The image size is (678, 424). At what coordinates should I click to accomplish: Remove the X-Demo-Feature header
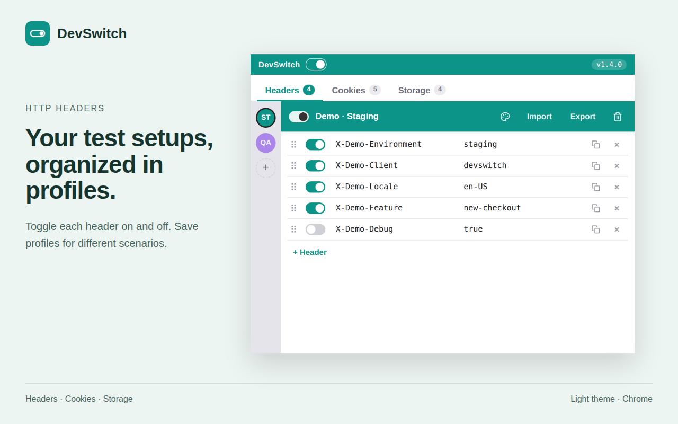617,208
